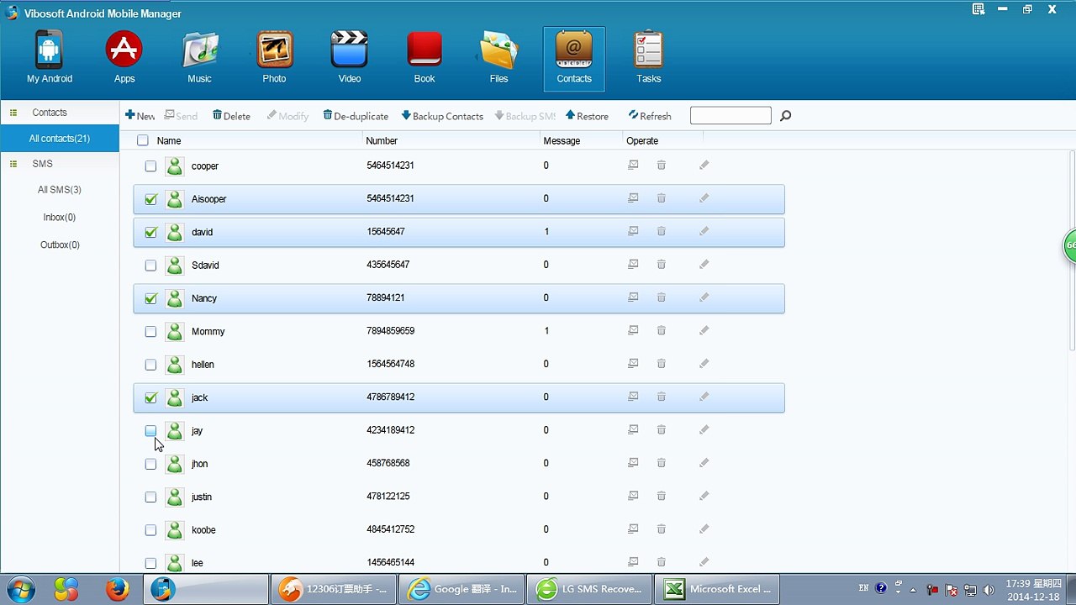
Task: Click the volume icon in system tray
Action: pos(989,589)
